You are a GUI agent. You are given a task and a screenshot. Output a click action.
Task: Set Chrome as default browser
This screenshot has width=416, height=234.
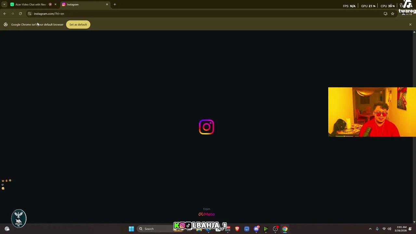click(78, 24)
